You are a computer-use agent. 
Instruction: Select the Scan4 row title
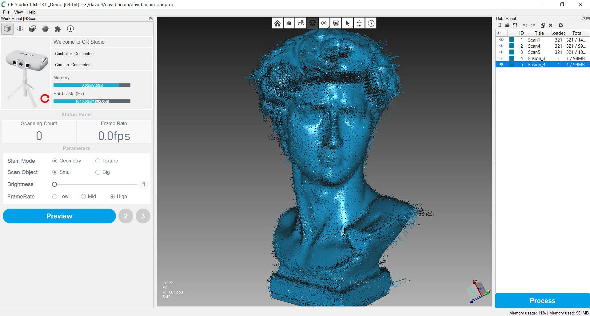pos(534,46)
